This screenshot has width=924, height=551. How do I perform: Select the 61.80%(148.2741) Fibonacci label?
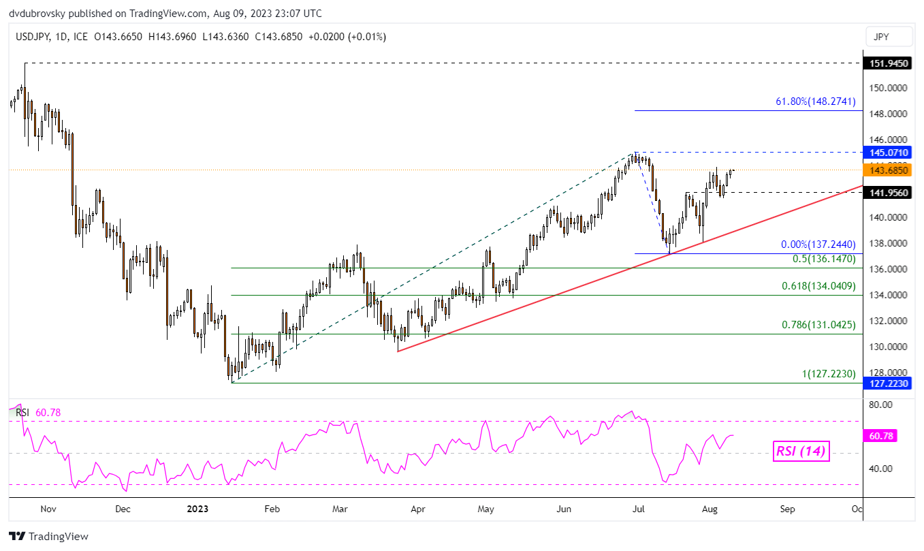coord(815,101)
